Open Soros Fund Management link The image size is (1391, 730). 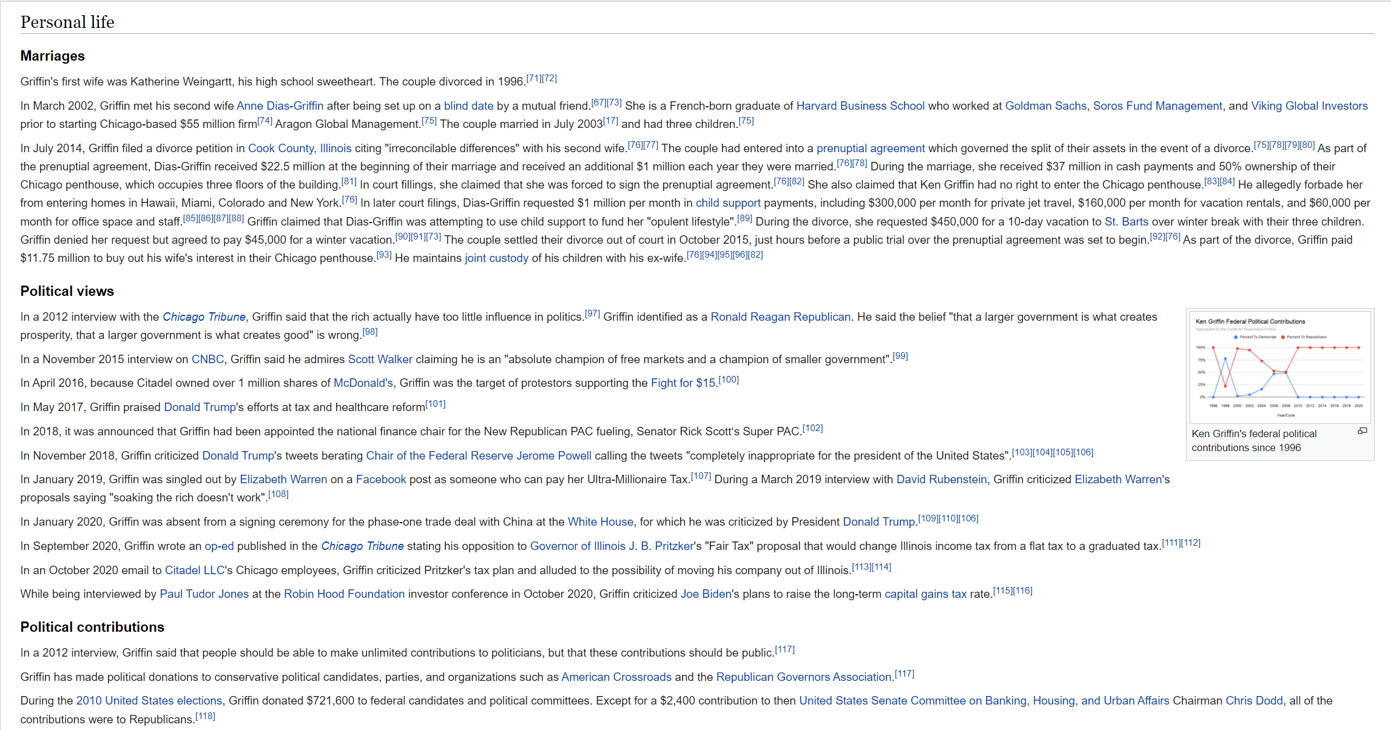(1157, 105)
